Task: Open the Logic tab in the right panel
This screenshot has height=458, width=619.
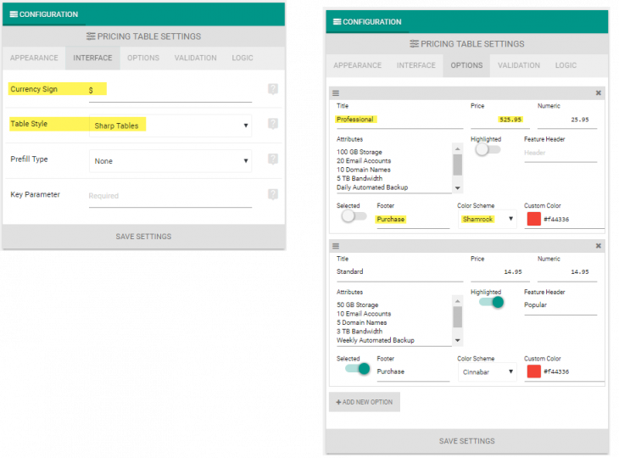Action: tap(566, 65)
